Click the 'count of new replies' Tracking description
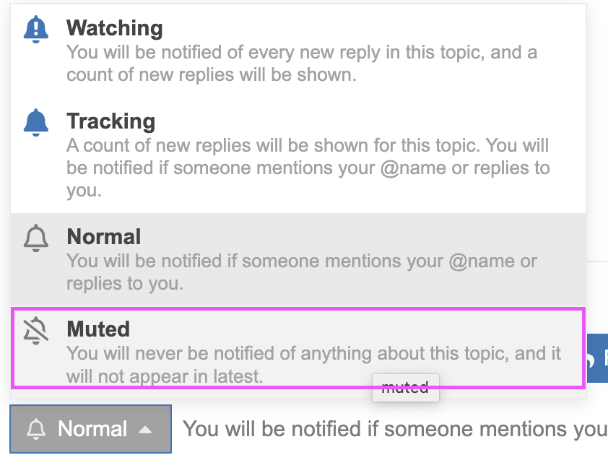Viewport: 608px width, 468px height. (308, 168)
